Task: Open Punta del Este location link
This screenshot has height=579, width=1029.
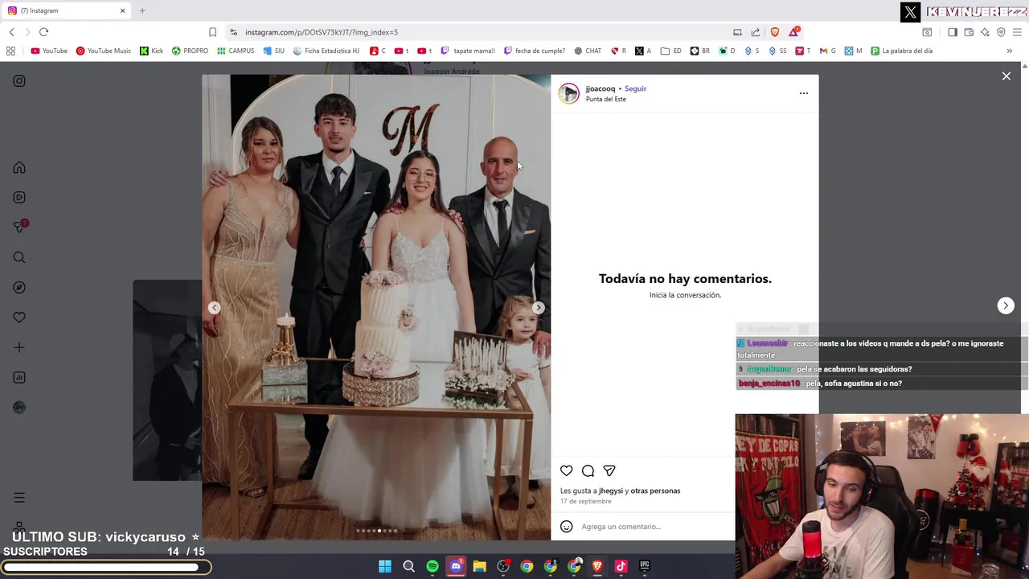Action: 605,99
